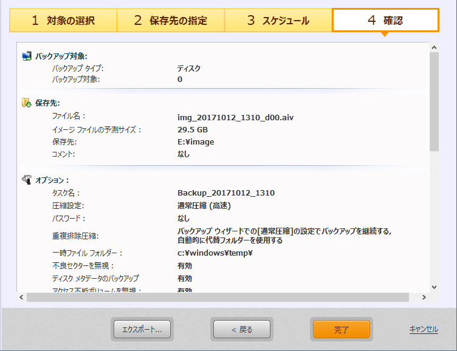The width and height of the screenshot is (457, 351).
Task: Finish the wizard with 完了 button
Action: click(x=341, y=330)
